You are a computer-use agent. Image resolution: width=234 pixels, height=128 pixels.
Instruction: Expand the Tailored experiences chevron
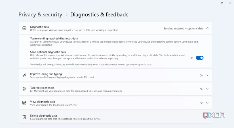coord(207,89)
